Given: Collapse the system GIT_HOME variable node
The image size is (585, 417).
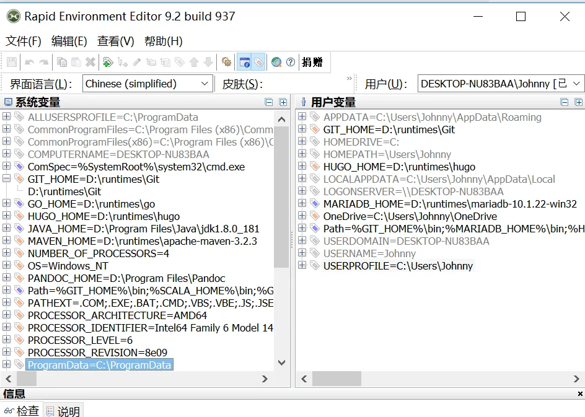Looking at the screenshot, I should 6,178.
